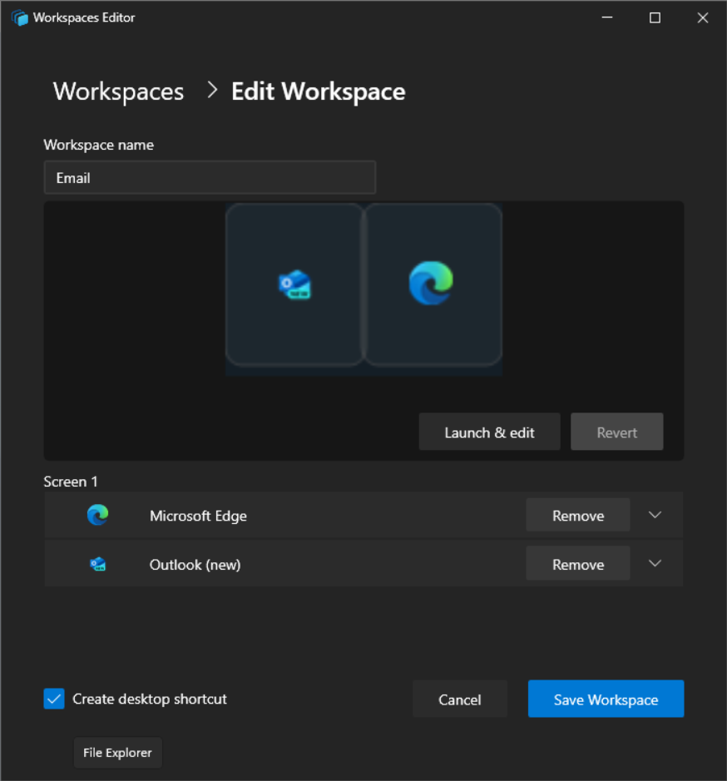This screenshot has width=727, height=781.
Task: Focus the Workspace name field containing Email
Action: [210, 177]
